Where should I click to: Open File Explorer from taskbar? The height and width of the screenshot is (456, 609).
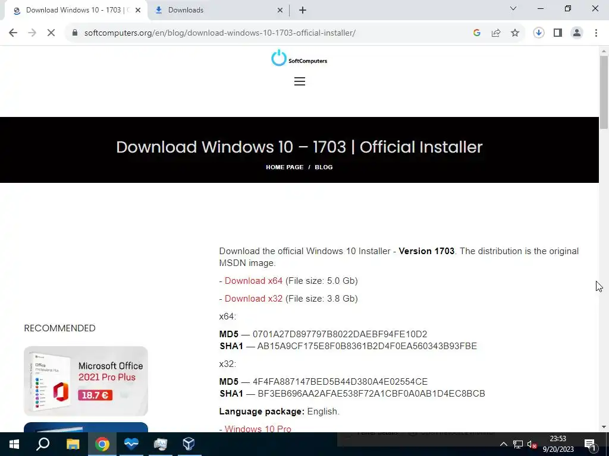(73, 444)
